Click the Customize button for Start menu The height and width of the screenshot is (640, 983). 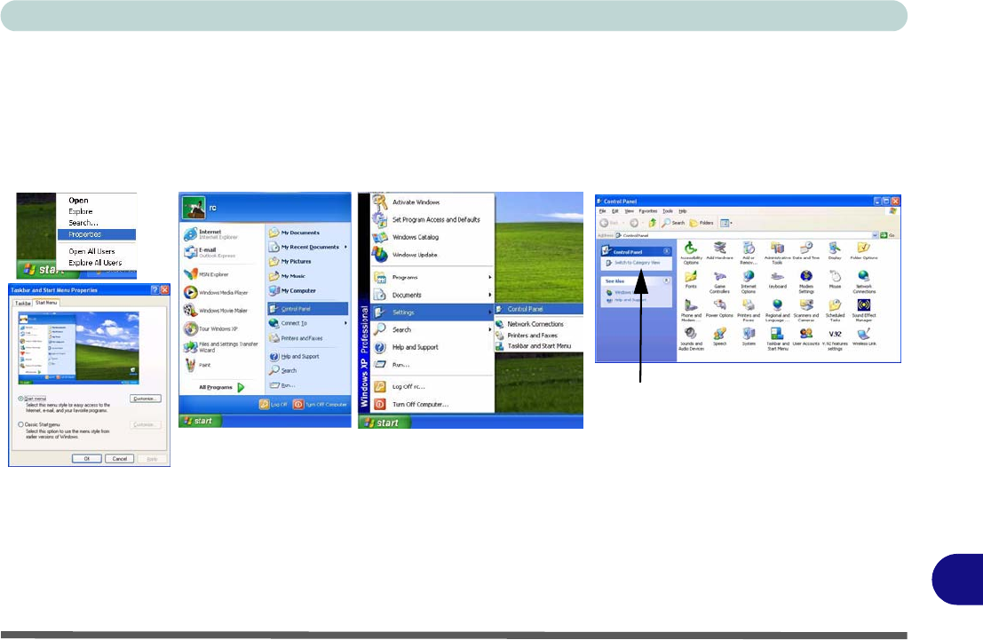(x=145, y=399)
